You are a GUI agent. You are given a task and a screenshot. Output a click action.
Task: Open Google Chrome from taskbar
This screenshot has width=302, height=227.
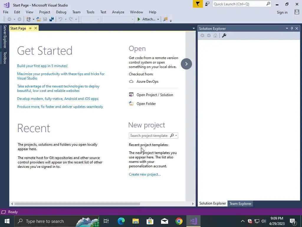tap(179, 221)
